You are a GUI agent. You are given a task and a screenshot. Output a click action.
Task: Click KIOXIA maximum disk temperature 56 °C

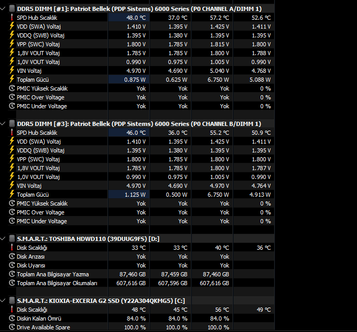click(x=222, y=310)
